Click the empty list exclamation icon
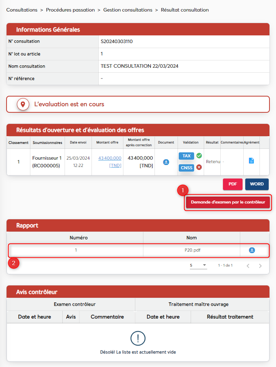The image size is (276, 367). 138,338
